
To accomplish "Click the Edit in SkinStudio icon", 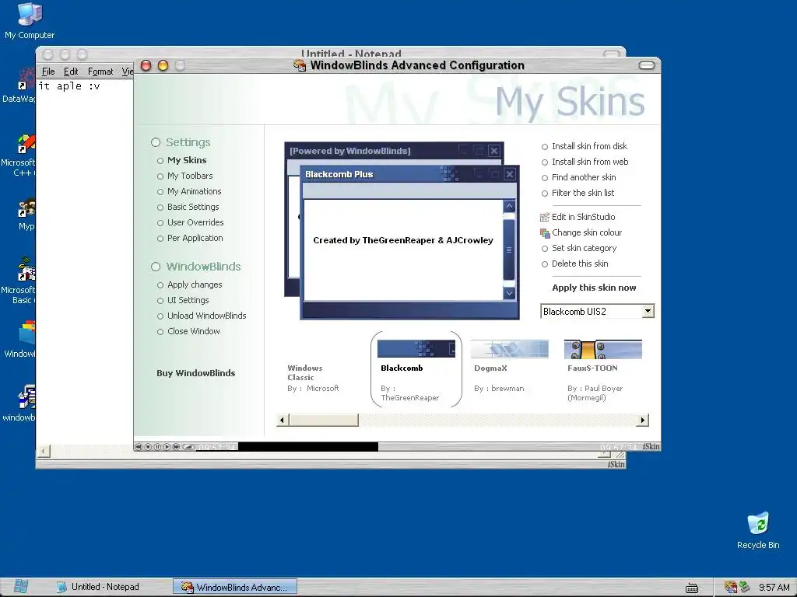I will [x=544, y=218].
